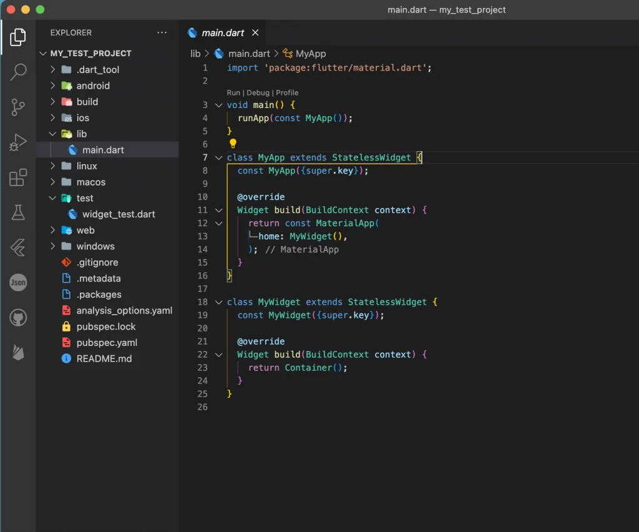Image resolution: width=639 pixels, height=532 pixels.
Task: Open the Testing flask icon view
Action: 18,212
